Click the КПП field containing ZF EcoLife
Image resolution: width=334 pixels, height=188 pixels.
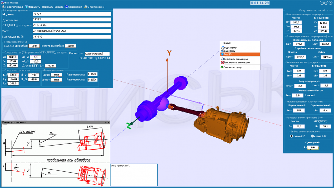(x=72, y=25)
